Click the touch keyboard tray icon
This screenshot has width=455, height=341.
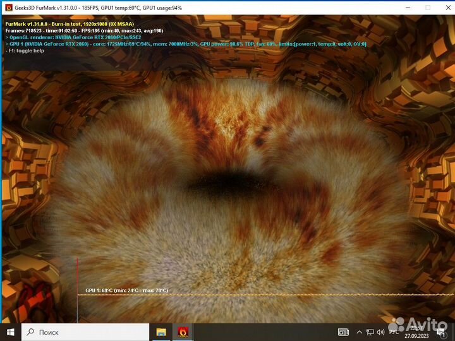click(344, 332)
